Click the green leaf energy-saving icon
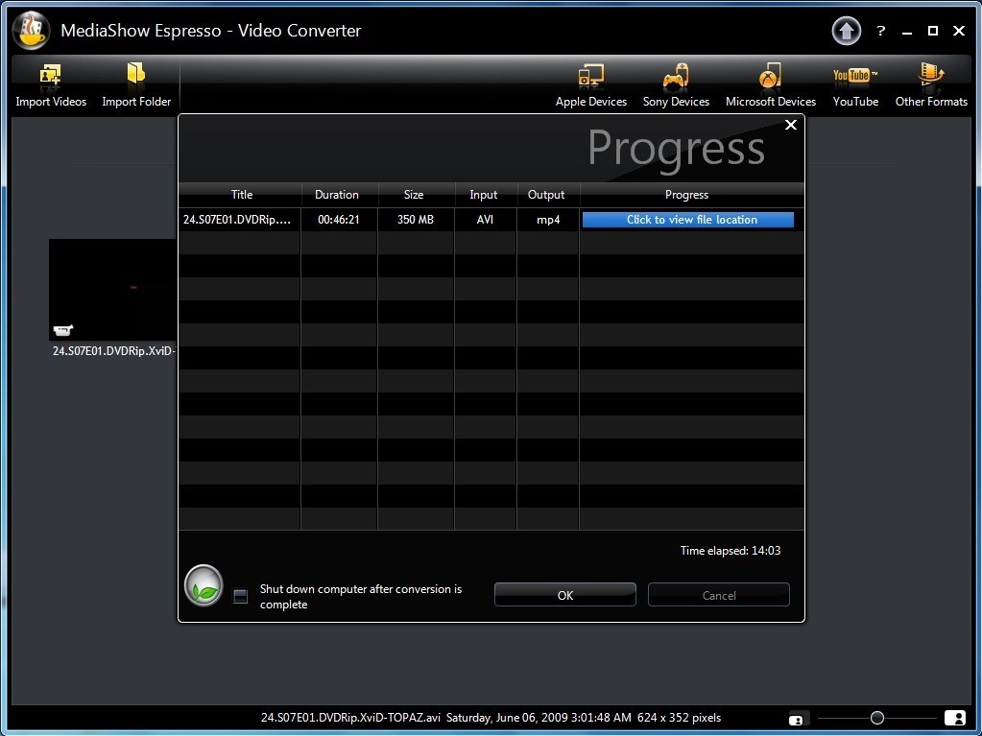This screenshot has height=736, width=982. (204, 585)
